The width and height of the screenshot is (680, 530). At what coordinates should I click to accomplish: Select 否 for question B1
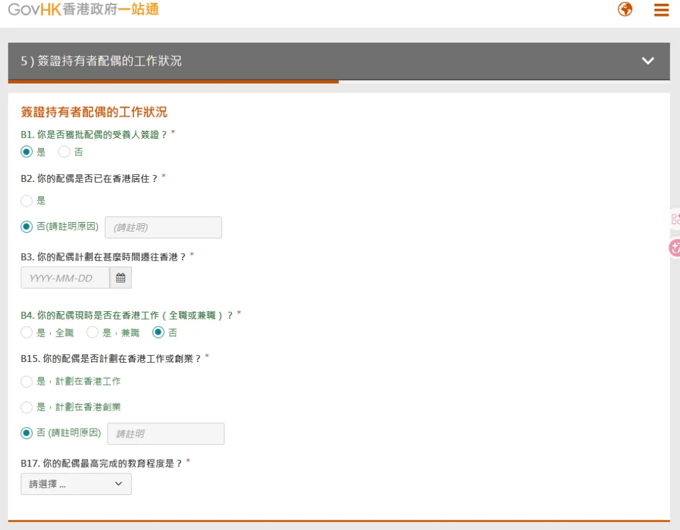pos(64,152)
